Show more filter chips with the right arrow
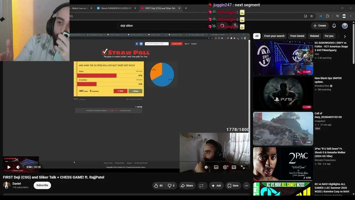355x200 pixels. coord(345,36)
